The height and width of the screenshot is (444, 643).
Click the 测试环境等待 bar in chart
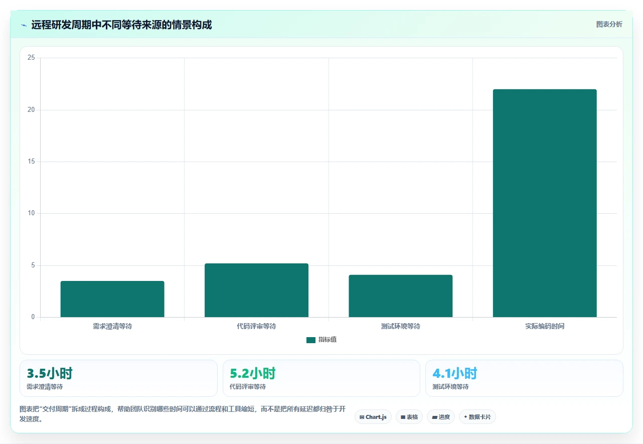[401, 296]
